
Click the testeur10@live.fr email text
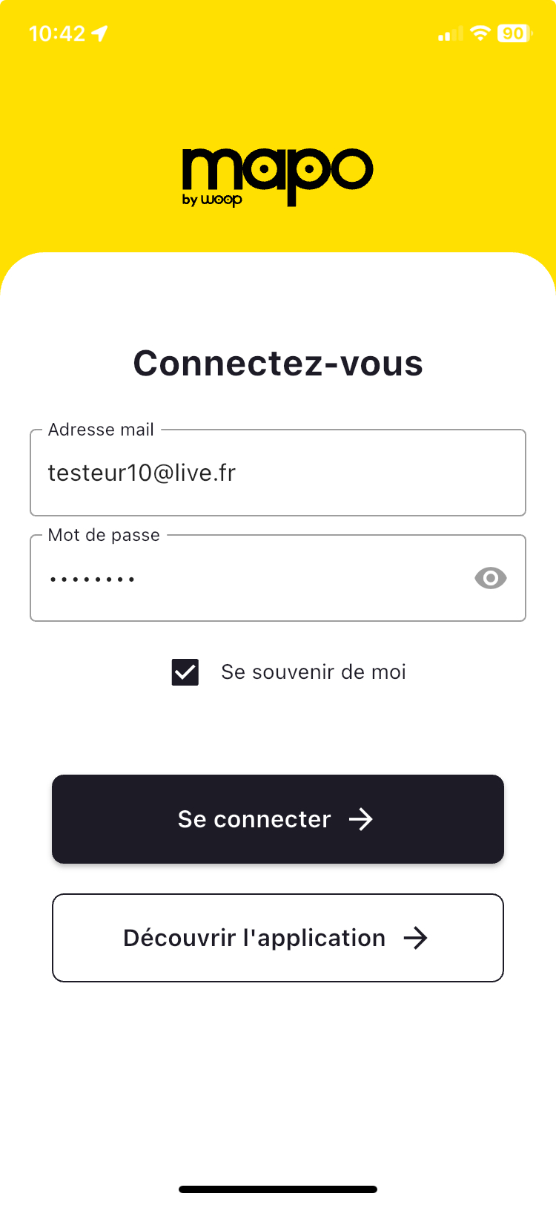(x=142, y=473)
